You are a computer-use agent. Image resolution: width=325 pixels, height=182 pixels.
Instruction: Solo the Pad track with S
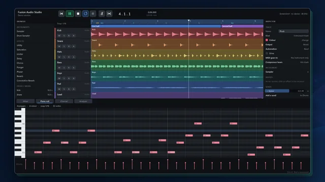pos(64,89)
